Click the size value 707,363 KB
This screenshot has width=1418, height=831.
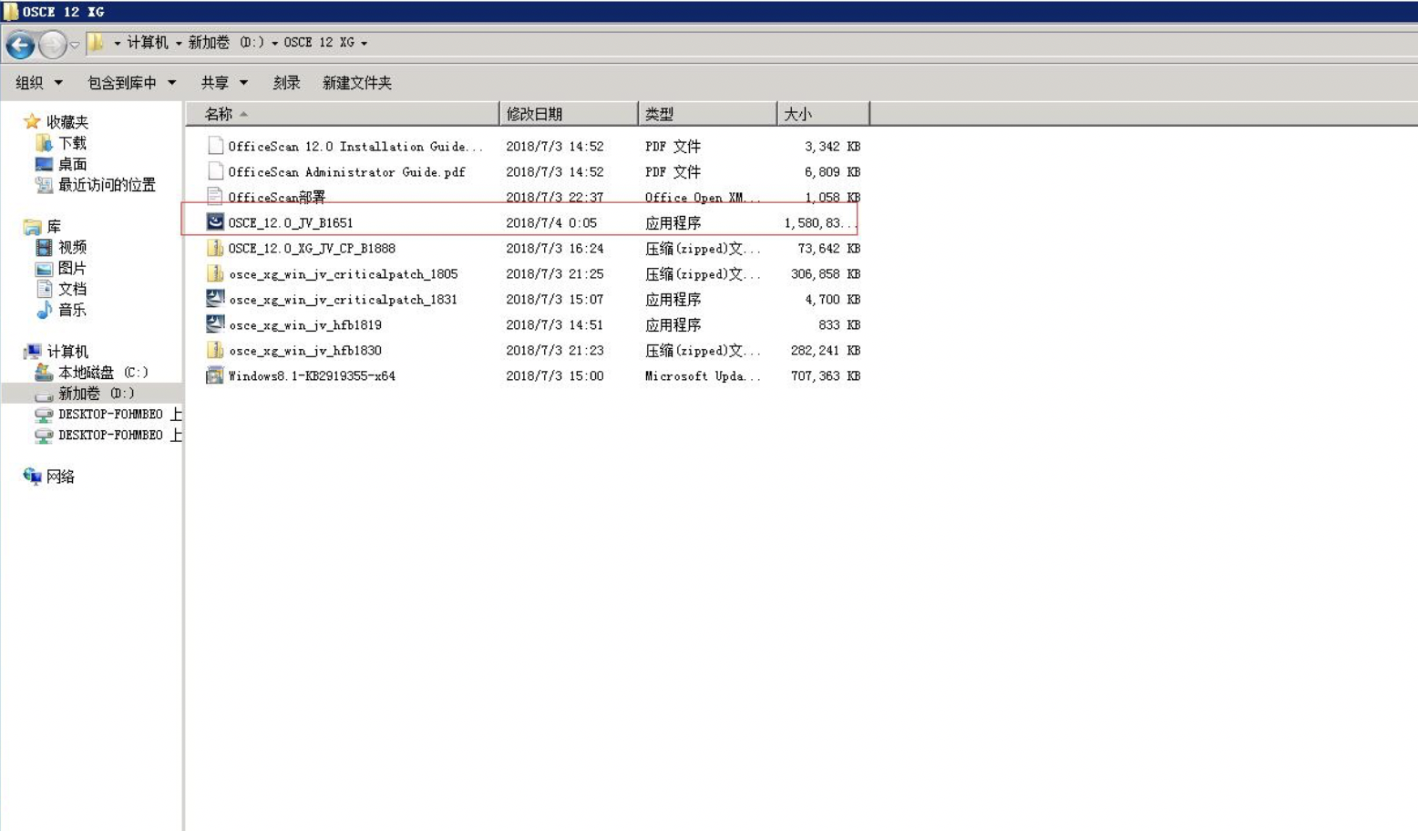coord(826,375)
